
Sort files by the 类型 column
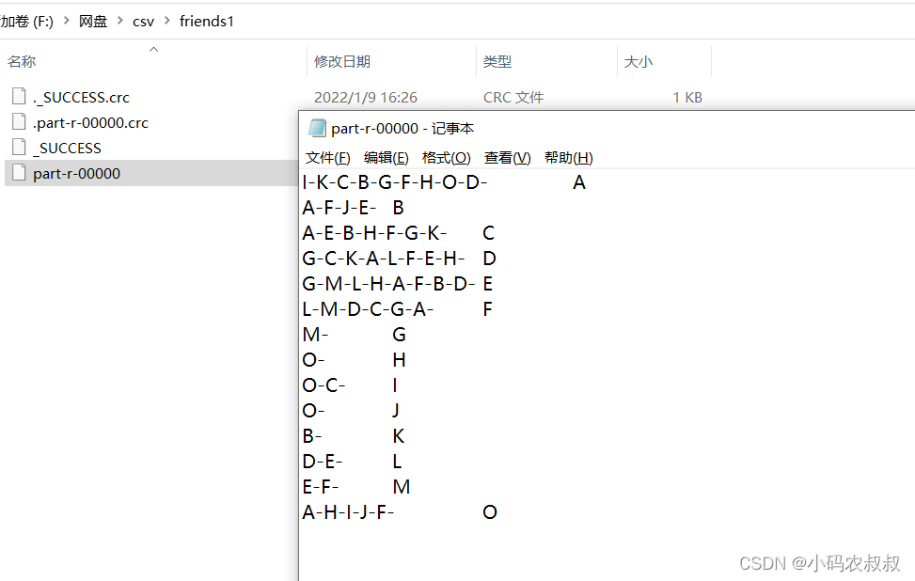498,61
